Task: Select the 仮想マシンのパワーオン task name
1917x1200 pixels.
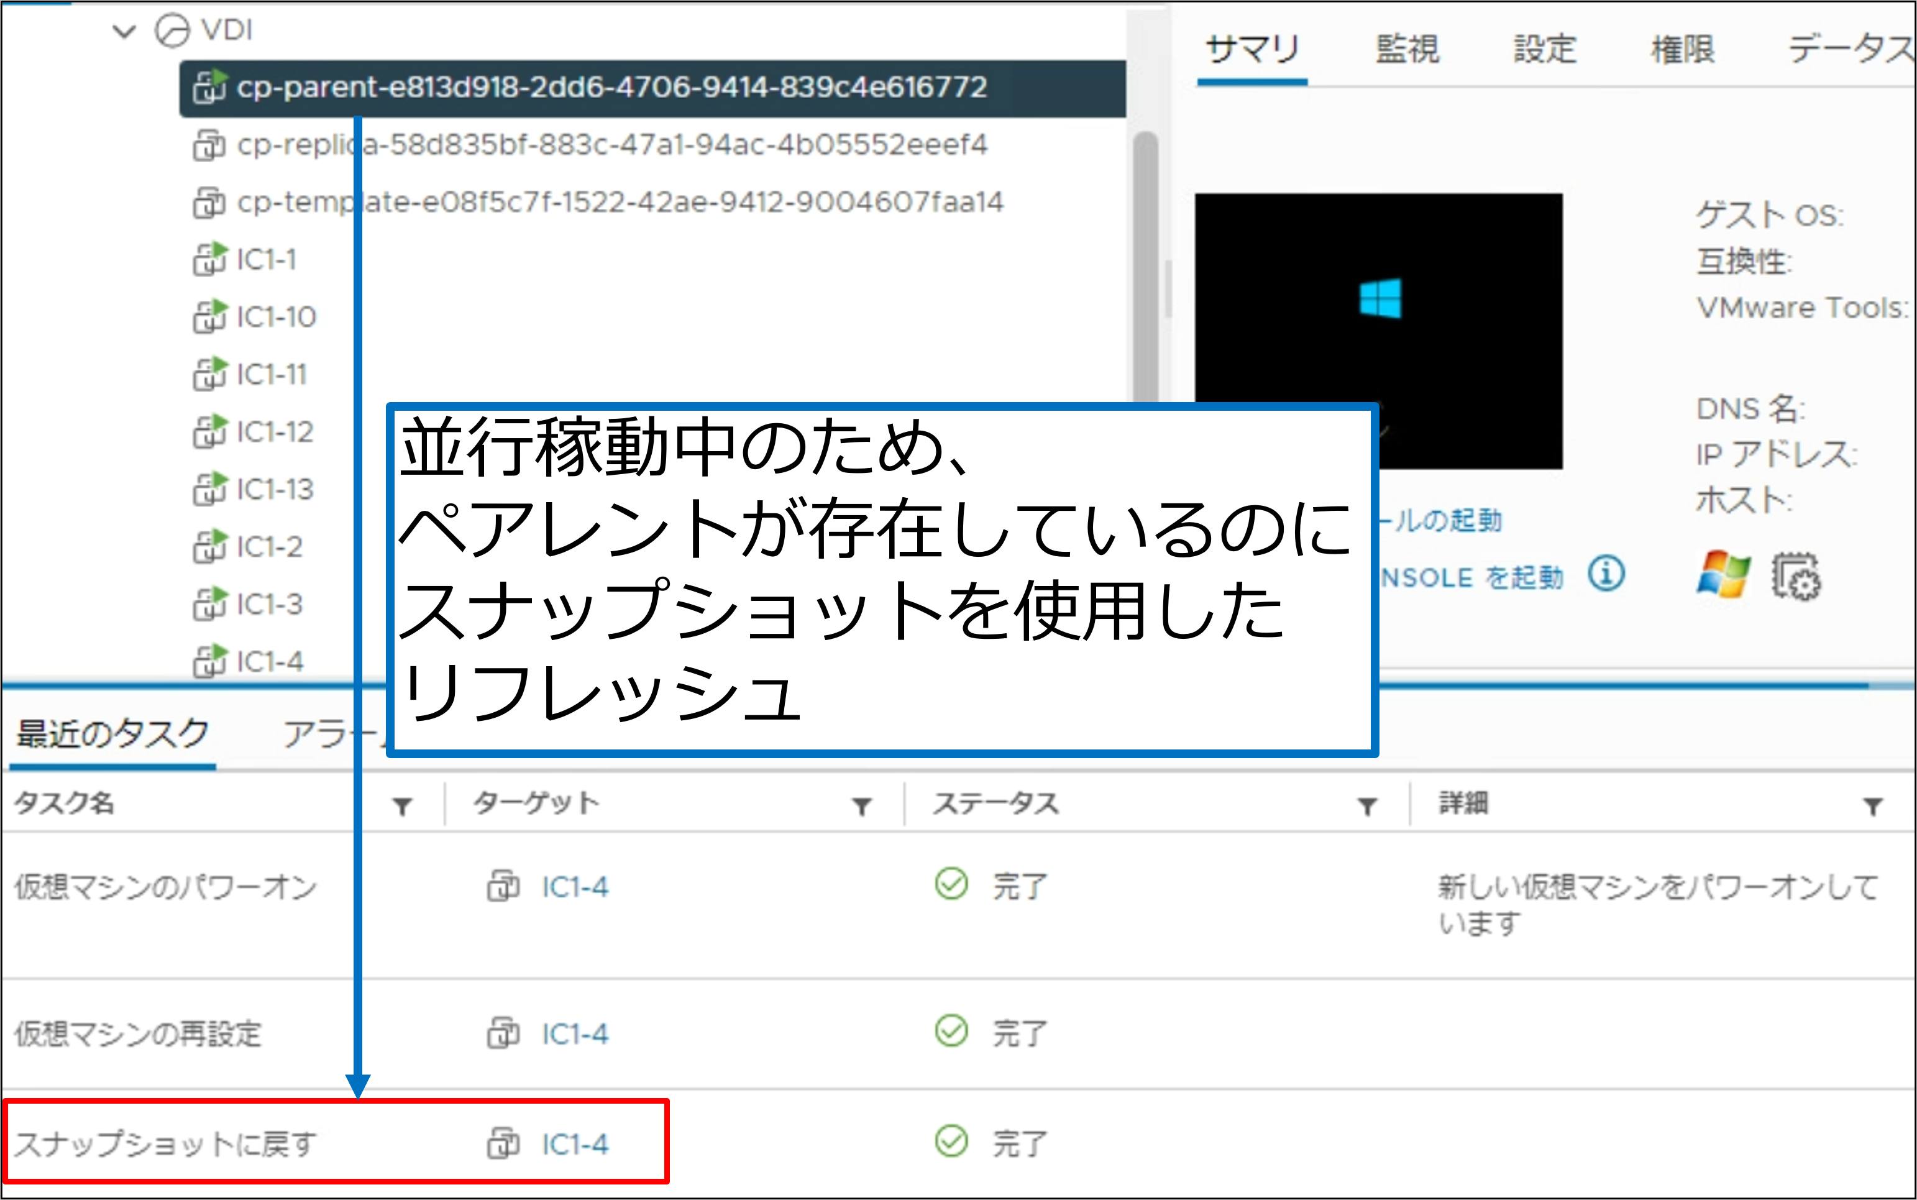Action: pos(166,887)
